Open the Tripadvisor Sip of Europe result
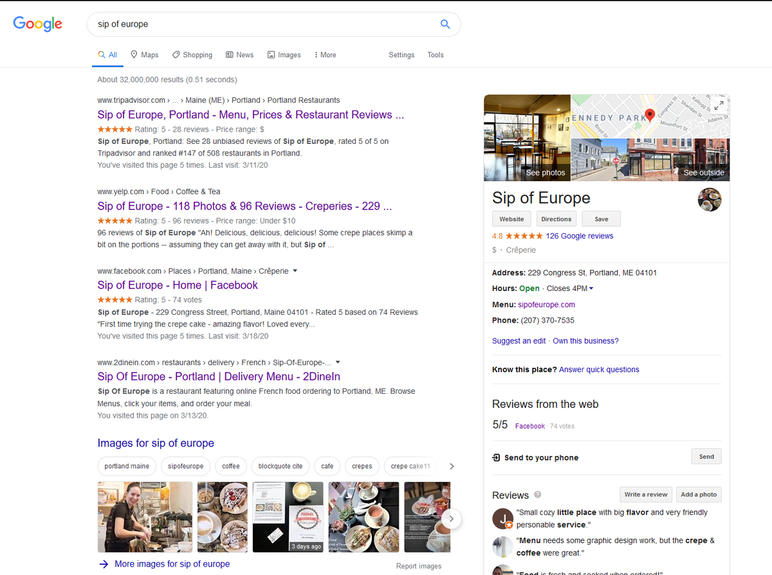The width and height of the screenshot is (772, 575). click(x=251, y=115)
